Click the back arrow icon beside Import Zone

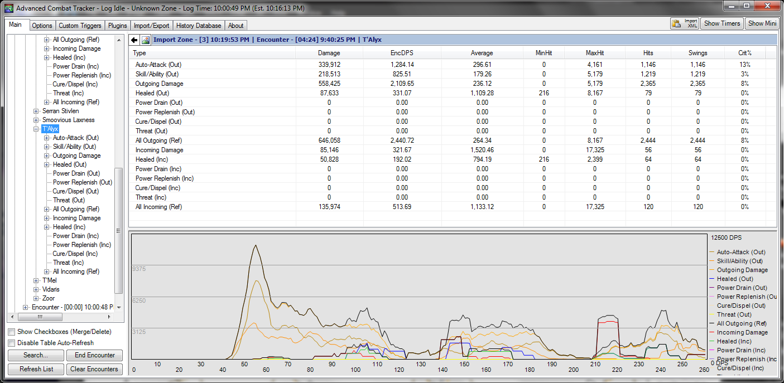pos(134,40)
